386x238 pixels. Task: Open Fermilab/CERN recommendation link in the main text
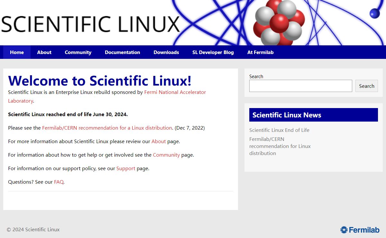tap(107, 128)
